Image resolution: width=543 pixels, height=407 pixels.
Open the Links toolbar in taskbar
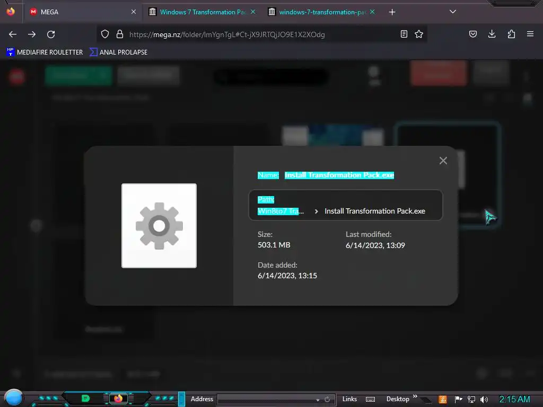pos(349,399)
